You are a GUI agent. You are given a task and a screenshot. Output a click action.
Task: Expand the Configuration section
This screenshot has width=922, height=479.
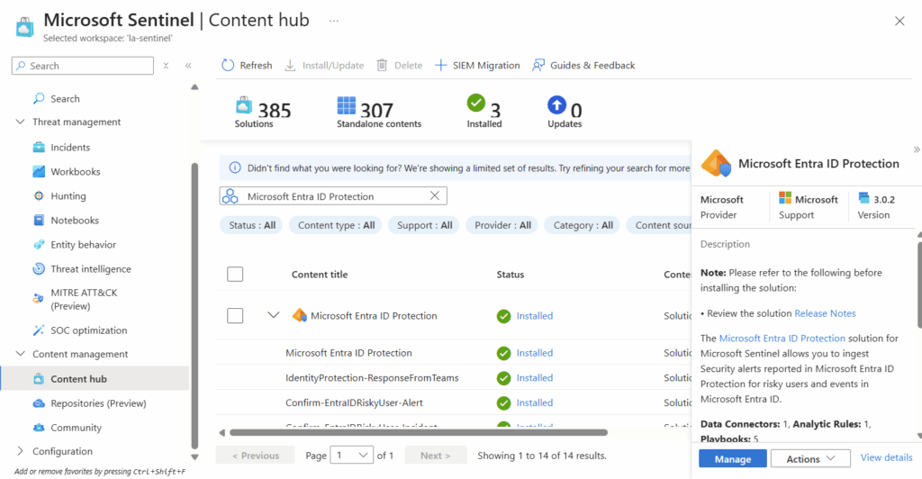(21, 451)
